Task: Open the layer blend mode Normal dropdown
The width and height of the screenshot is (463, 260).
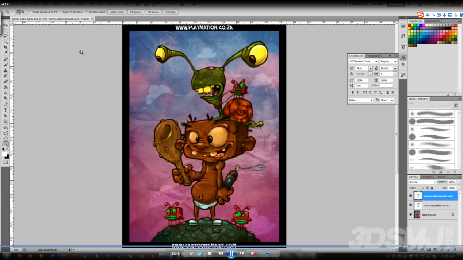Action: tap(422, 182)
